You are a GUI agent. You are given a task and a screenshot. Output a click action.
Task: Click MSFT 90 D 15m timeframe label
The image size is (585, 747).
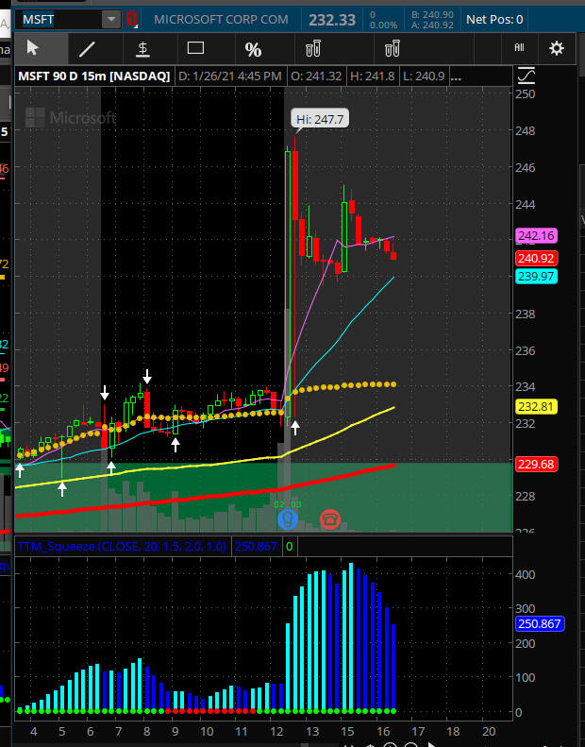[94, 76]
